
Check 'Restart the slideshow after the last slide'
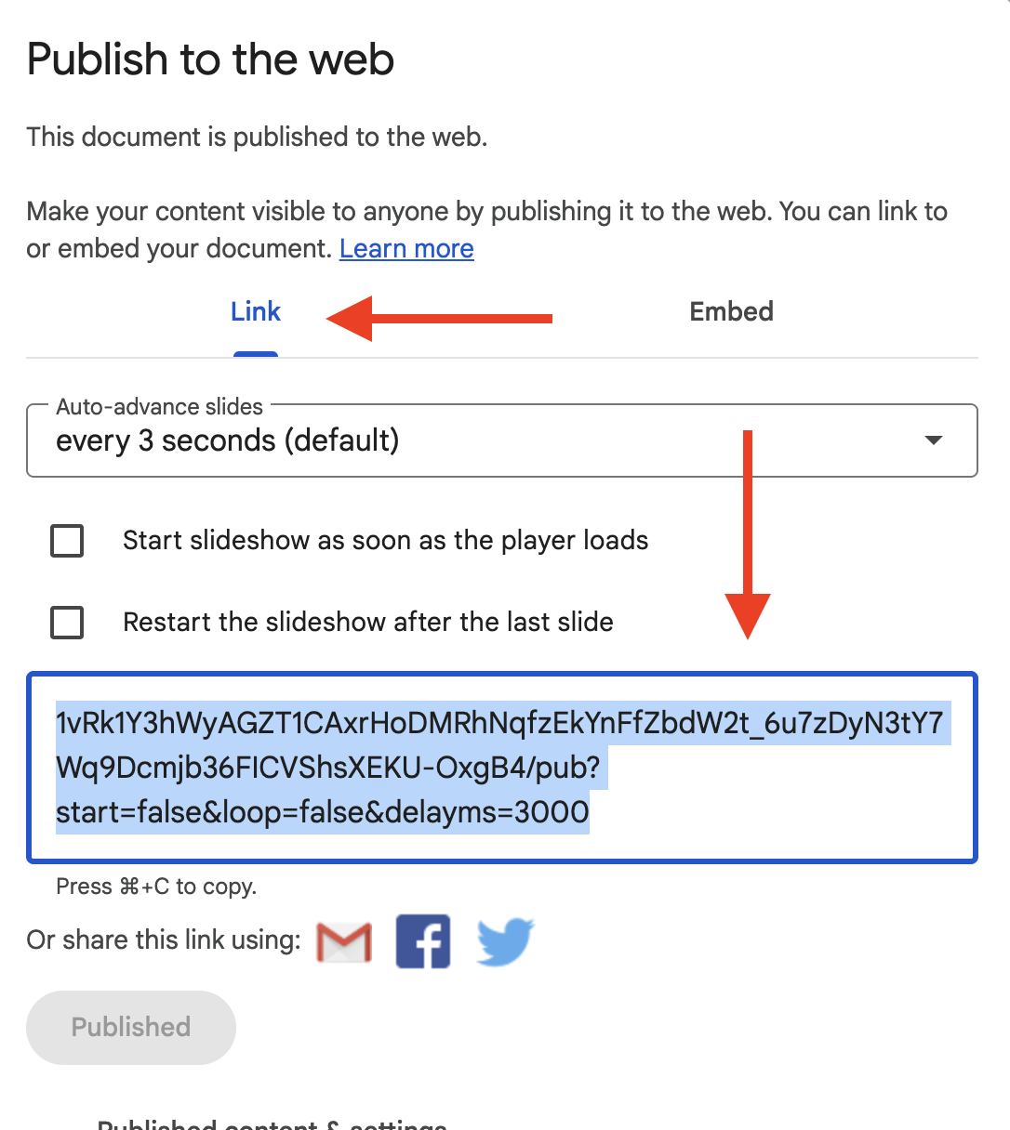[x=66, y=623]
